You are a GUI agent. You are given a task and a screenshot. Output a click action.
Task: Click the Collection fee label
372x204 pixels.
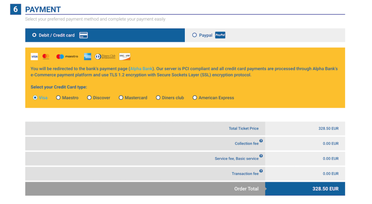click(247, 144)
